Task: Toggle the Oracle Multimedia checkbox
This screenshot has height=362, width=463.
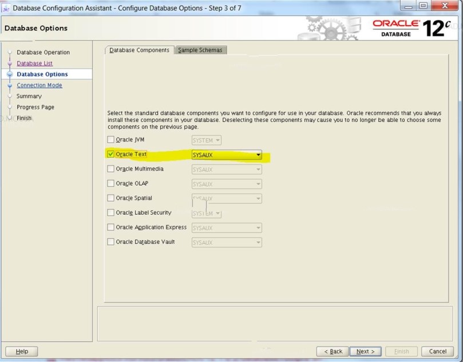Action: click(x=111, y=169)
